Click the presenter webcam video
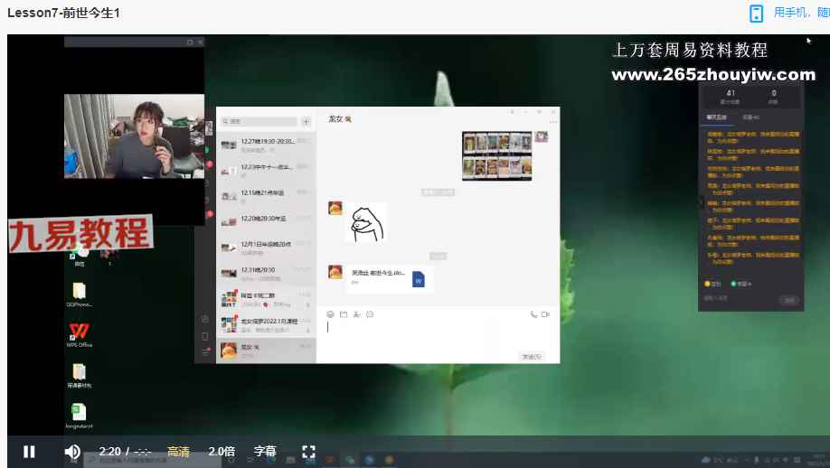830x468 pixels. [x=134, y=136]
